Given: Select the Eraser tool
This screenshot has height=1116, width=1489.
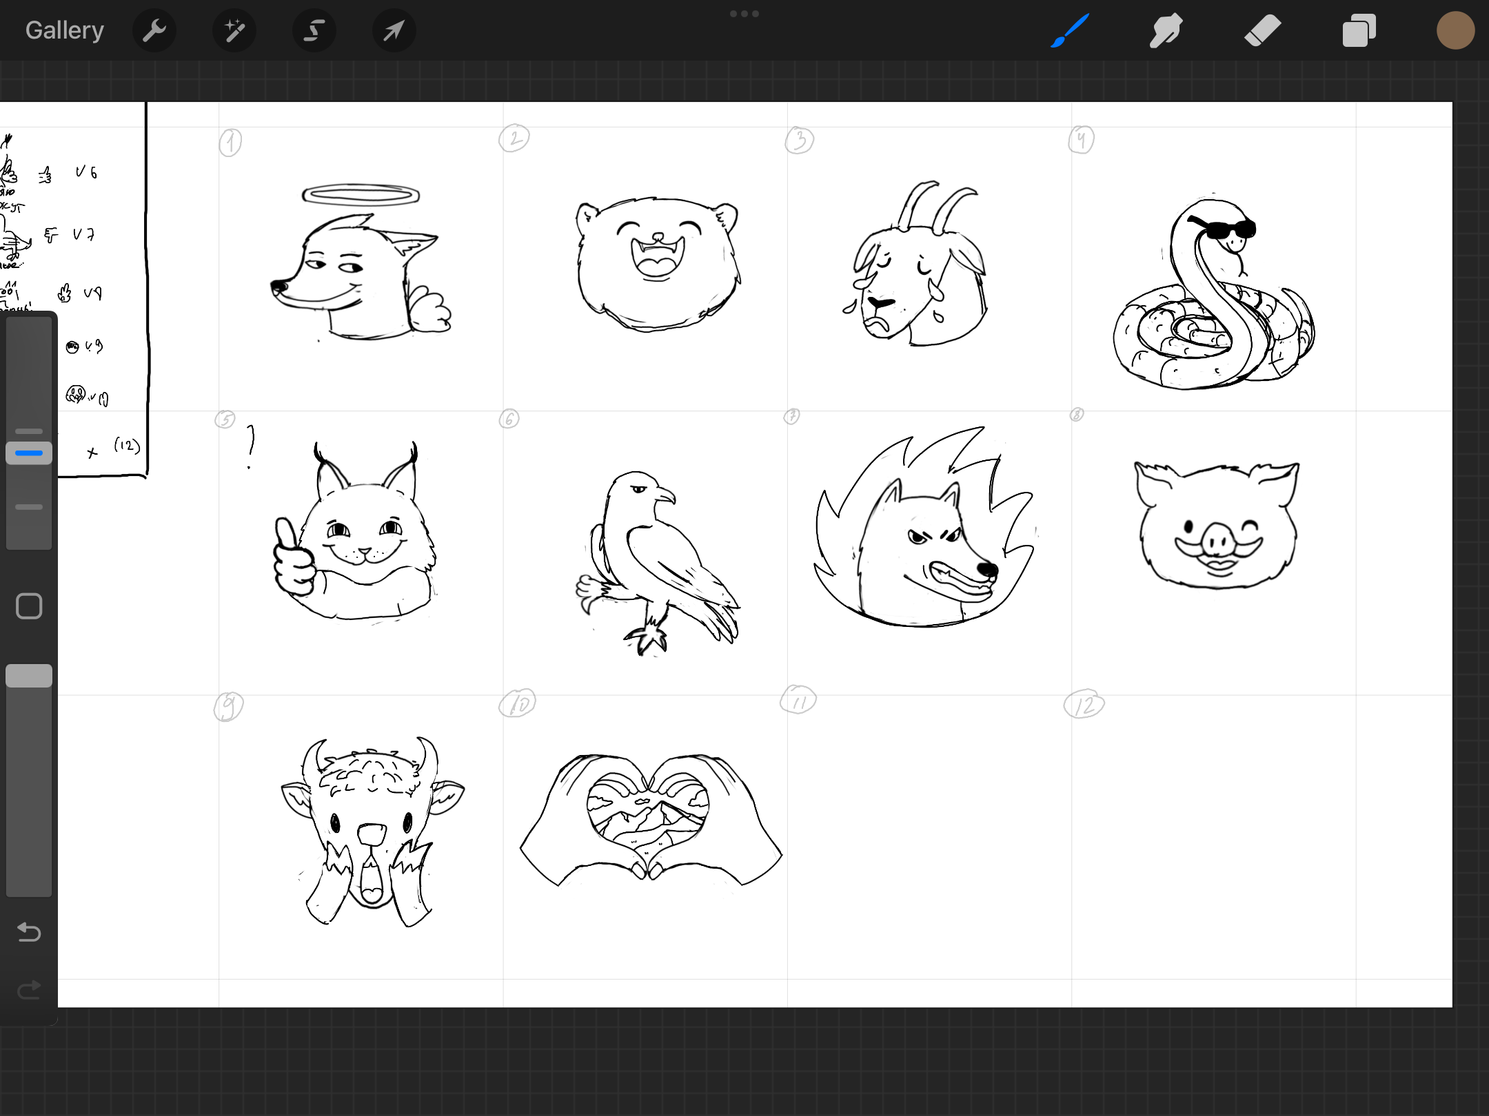Looking at the screenshot, I should coord(1262,30).
